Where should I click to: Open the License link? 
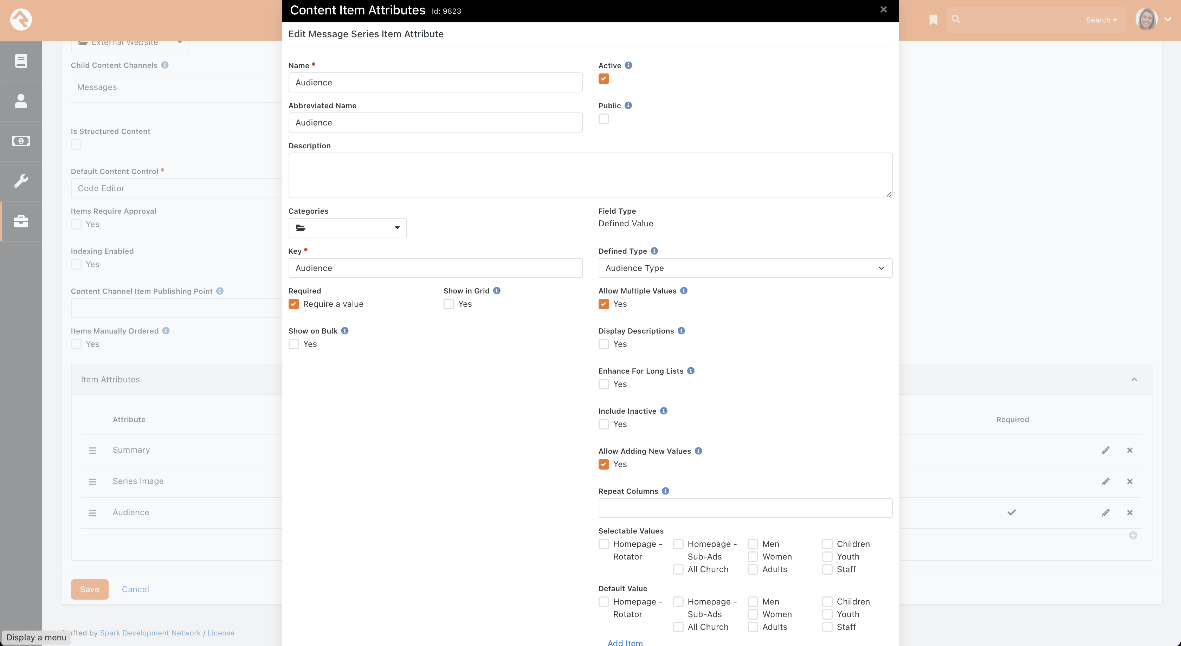pos(220,633)
